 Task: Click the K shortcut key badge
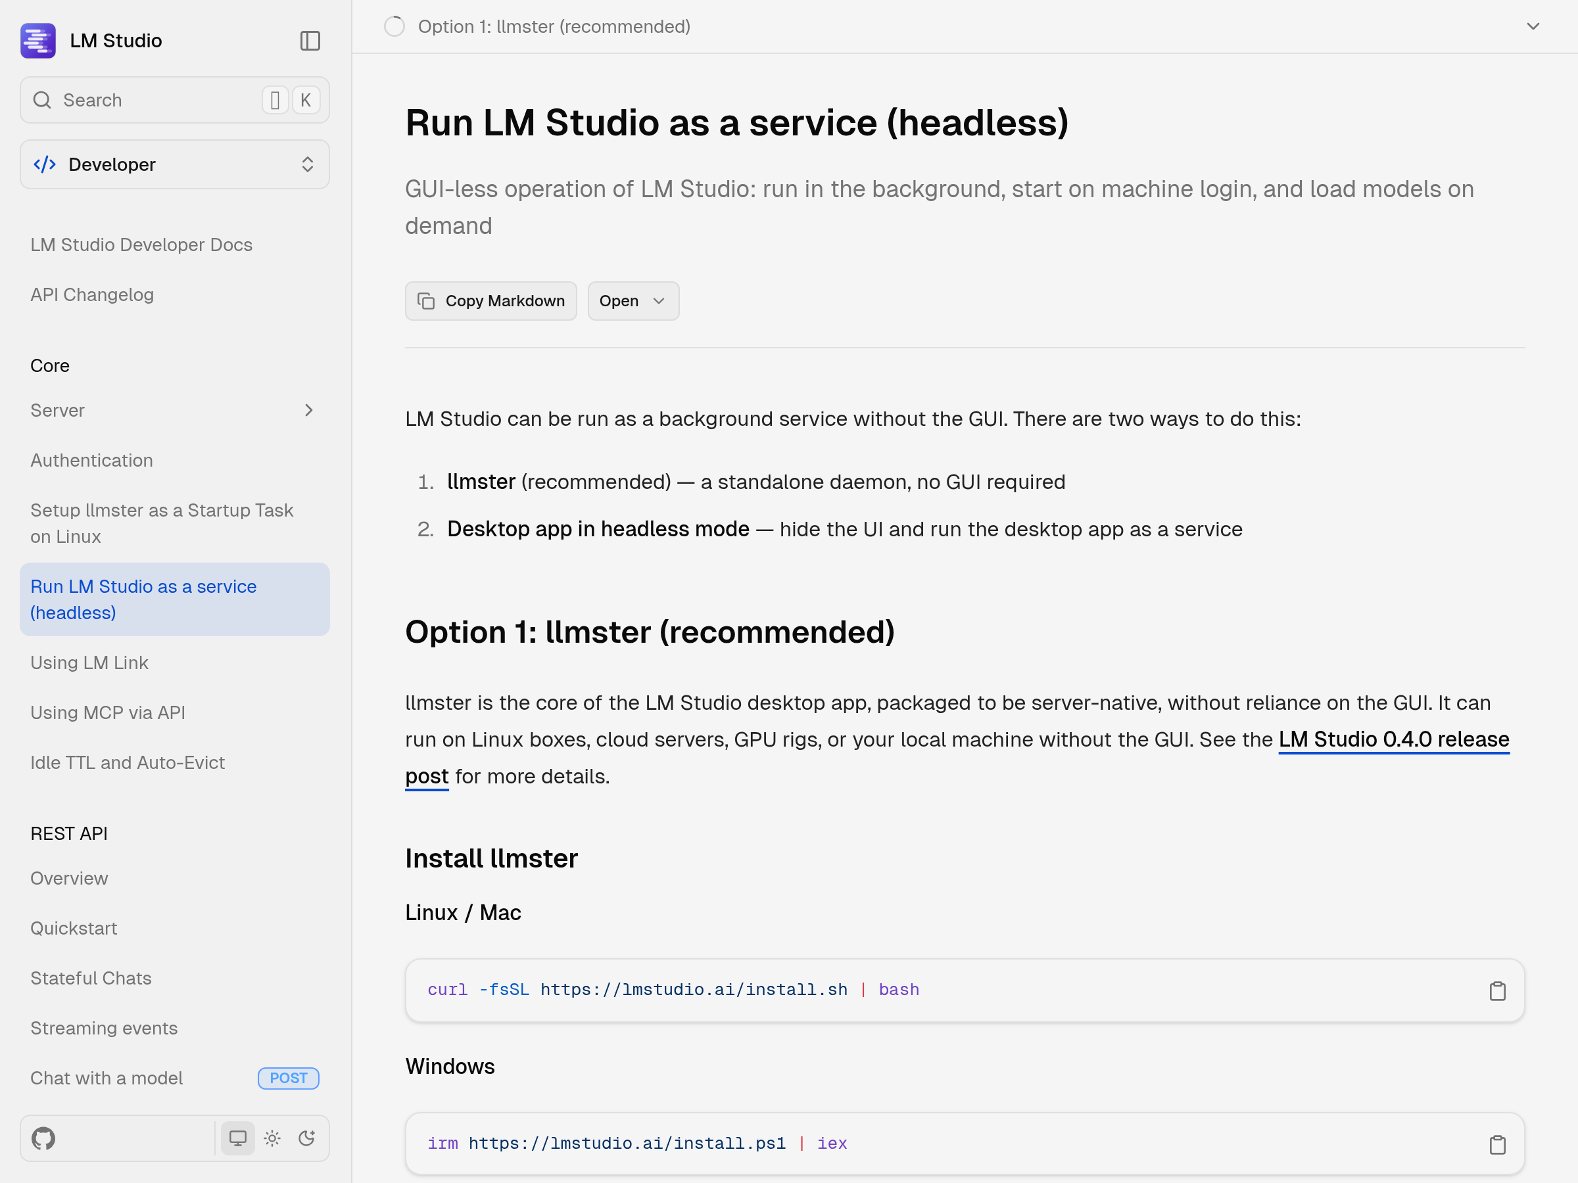click(x=306, y=100)
